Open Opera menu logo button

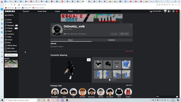(x=2, y=2)
